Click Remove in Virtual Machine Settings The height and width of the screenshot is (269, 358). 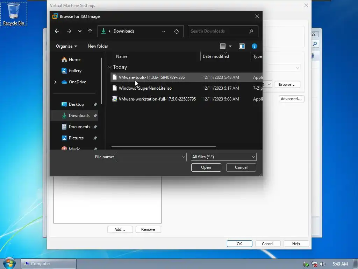click(x=148, y=229)
